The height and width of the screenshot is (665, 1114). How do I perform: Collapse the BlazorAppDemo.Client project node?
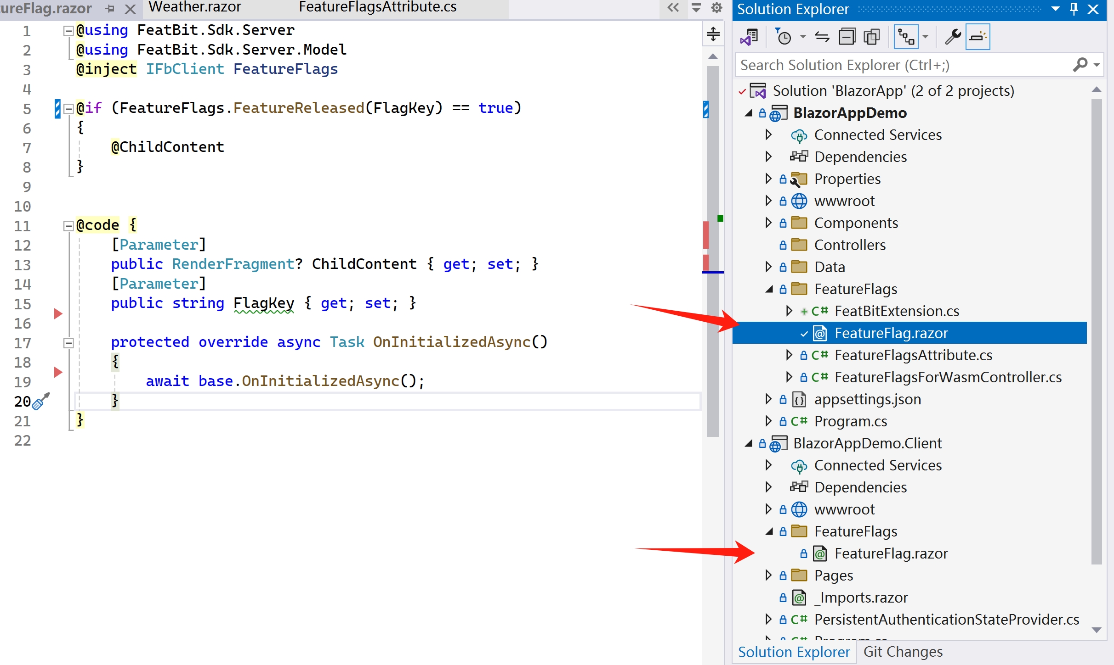749,443
